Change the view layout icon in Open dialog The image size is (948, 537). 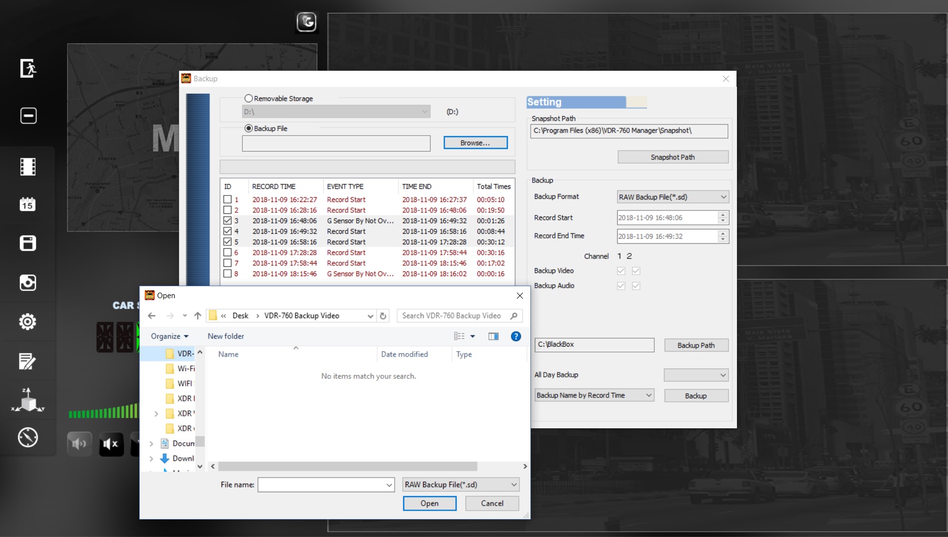click(x=459, y=336)
